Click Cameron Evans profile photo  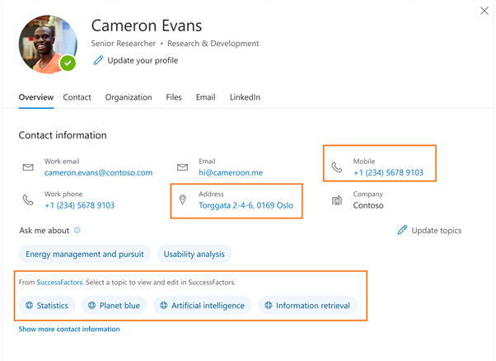pyautogui.click(x=47, y=44)
